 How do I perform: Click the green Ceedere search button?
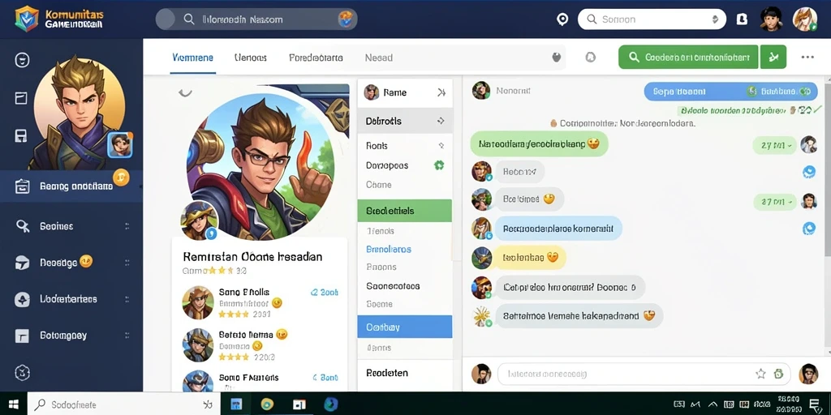pyautogui.click(x=688, y=58)
